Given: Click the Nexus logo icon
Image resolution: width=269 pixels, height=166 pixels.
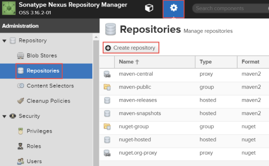Looking at the screenshot, I should point(9,8).
